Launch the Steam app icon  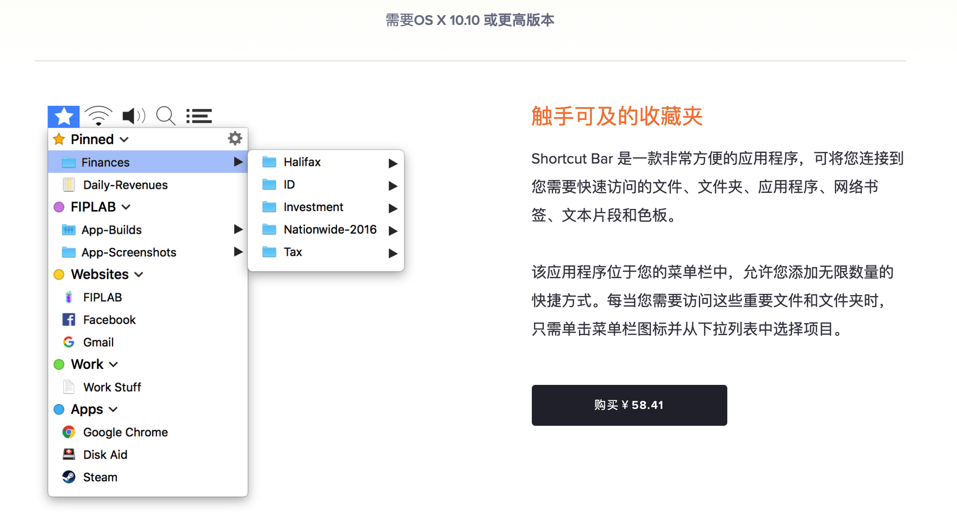tap(69, 477)
